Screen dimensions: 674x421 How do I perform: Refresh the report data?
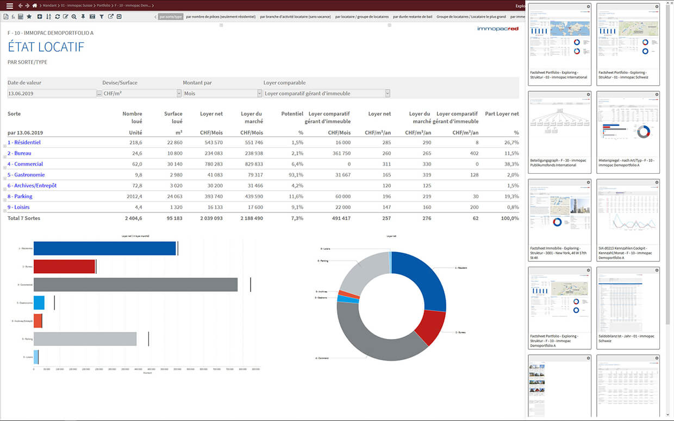tap(57, 17)
